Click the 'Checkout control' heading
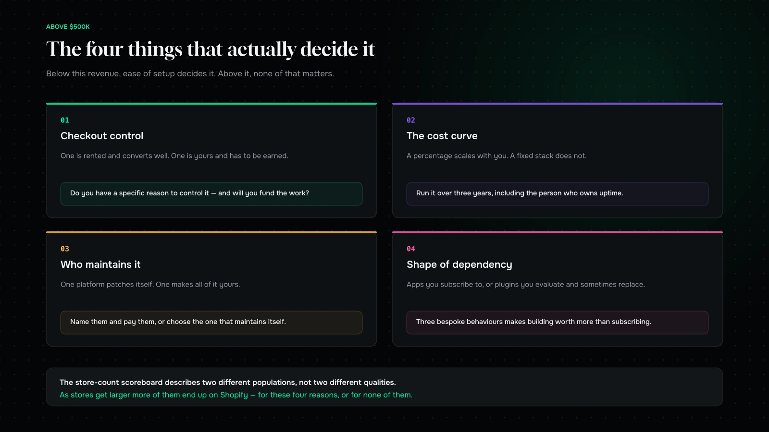The image size is (769, 432). (102, 136)
